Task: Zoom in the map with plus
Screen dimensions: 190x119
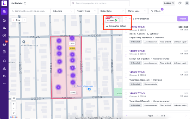Action: coord(14,104)
